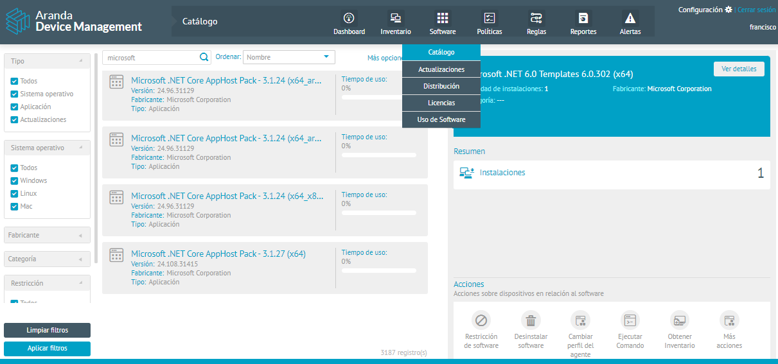
Task: Open the Dashboard icon in top navigation
Action: coord(349,18)
